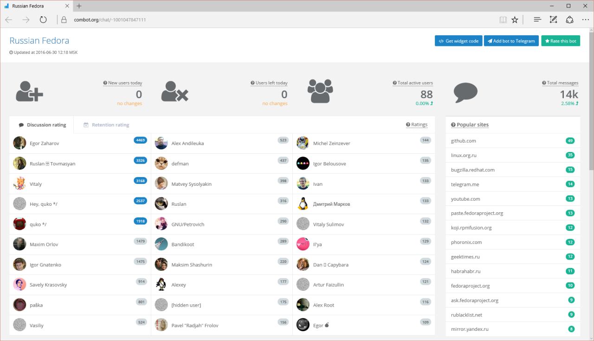
Task: Open Egor Zaharov's avatar
Action: [x=19, y=143]
